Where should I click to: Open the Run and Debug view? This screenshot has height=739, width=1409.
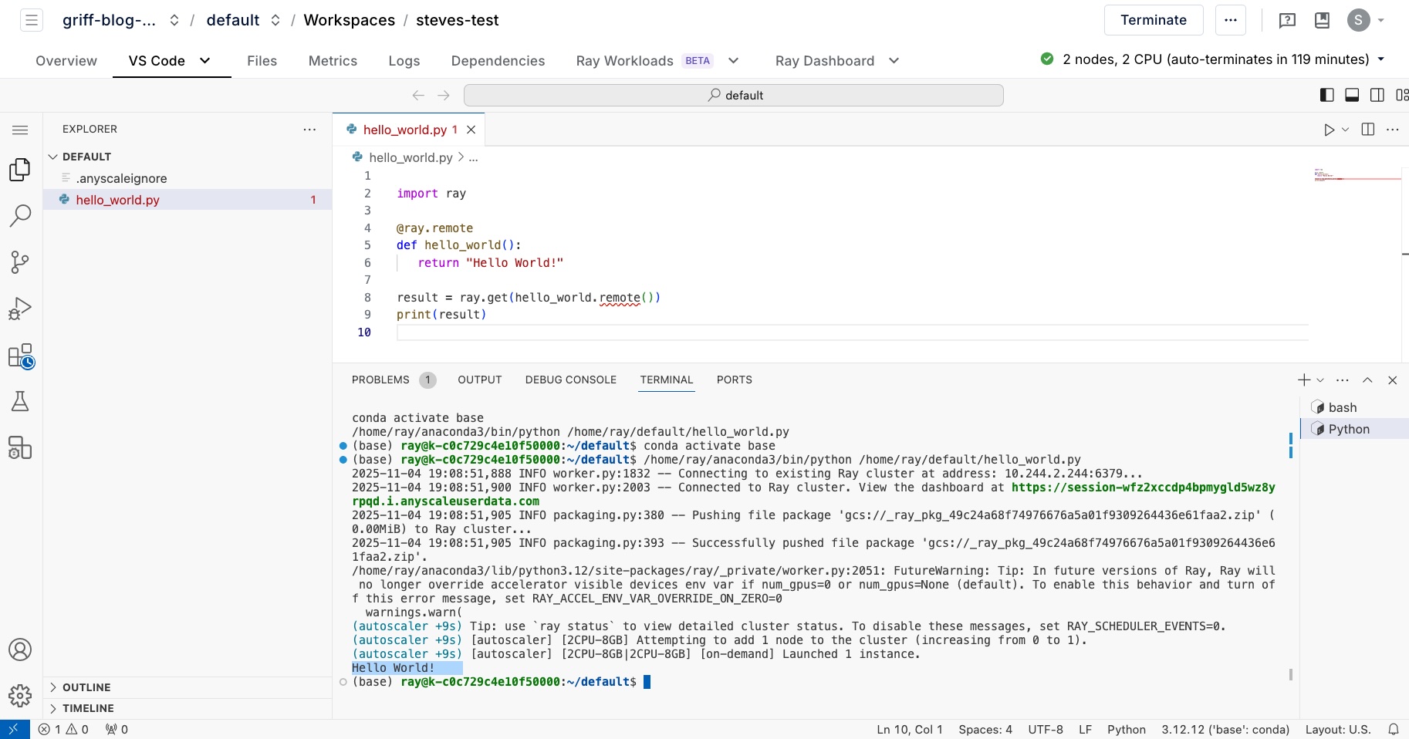pyautogui.click(x=20, y=309)
